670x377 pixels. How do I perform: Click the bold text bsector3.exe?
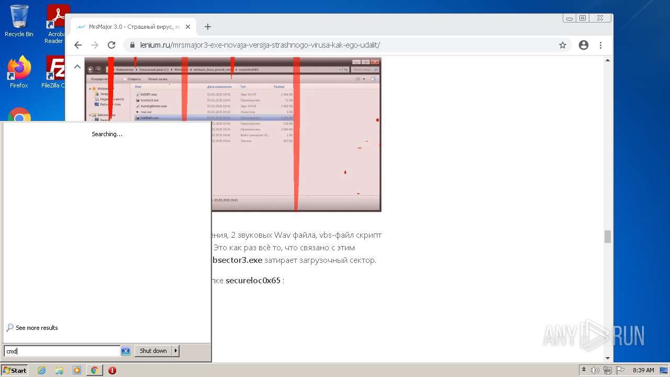click(237, 260)
